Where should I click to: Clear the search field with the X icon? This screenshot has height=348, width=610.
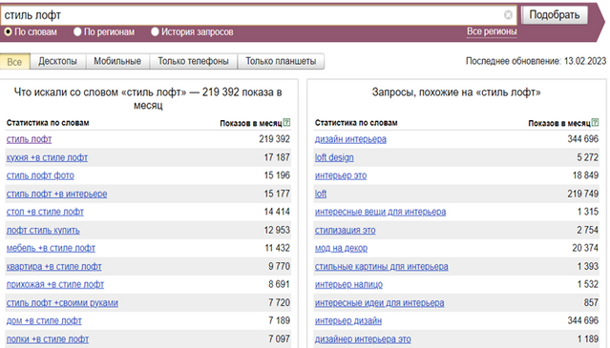tap(508, 14)
